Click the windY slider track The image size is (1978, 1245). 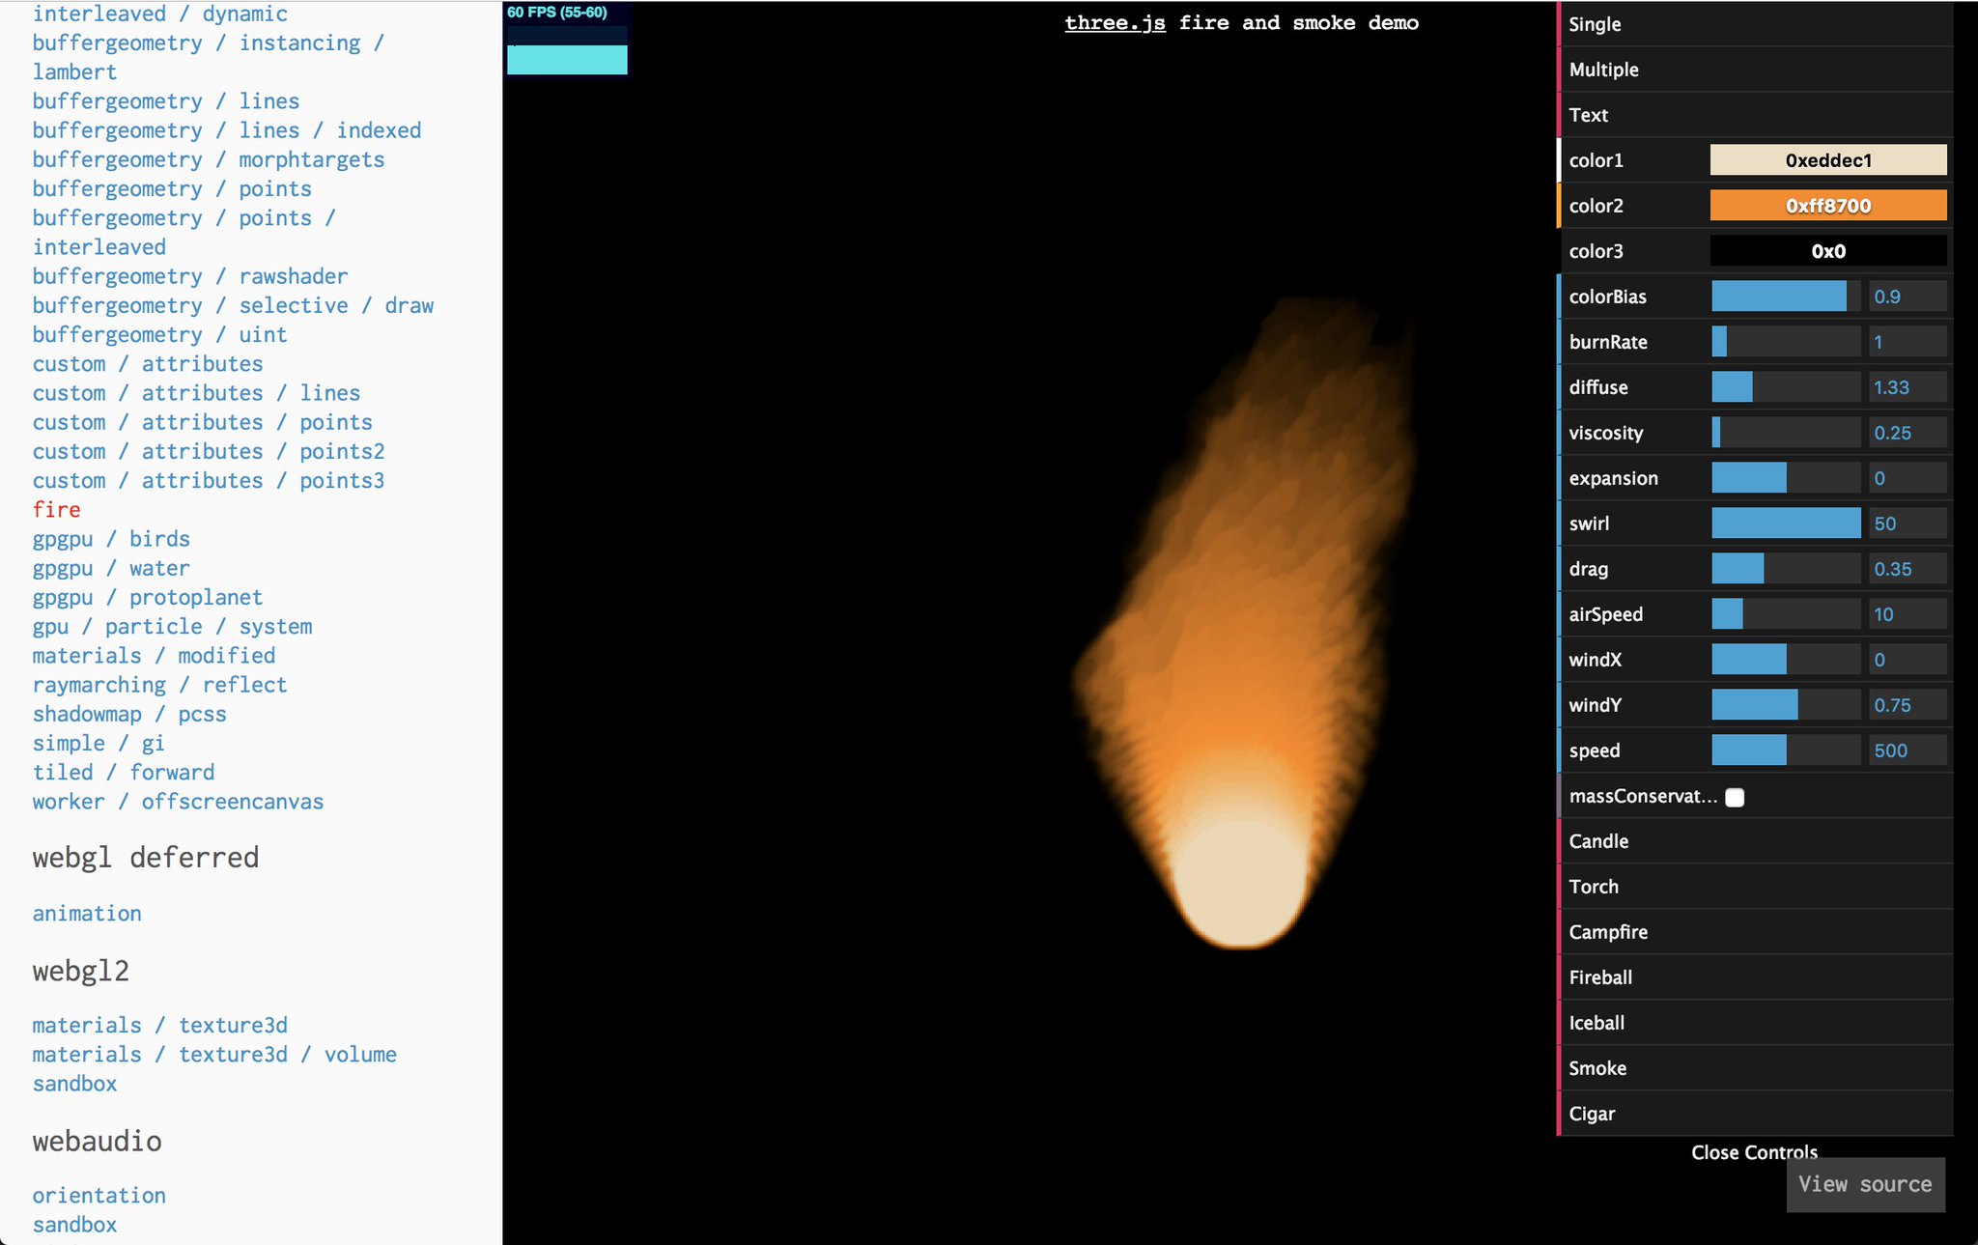click(1785, 705)
